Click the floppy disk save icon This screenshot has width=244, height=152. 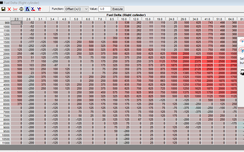click(x=3, y=9)
